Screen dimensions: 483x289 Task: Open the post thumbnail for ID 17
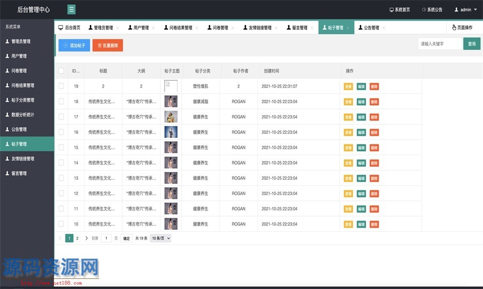[171, 117]
